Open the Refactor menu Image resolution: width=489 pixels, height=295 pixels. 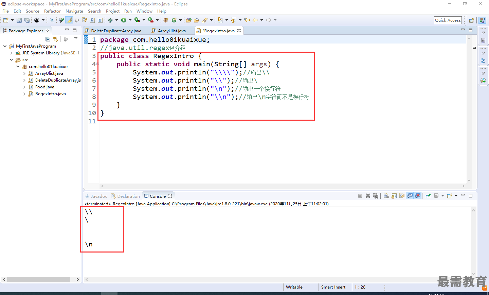(x=52, y=11)
